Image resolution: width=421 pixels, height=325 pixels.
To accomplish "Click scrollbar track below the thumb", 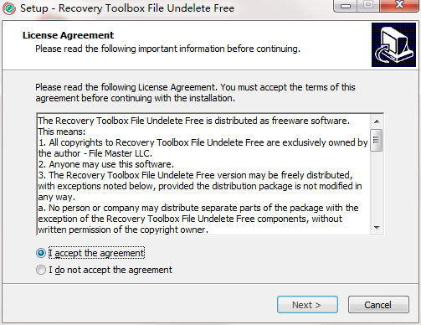I will [377, 186].
